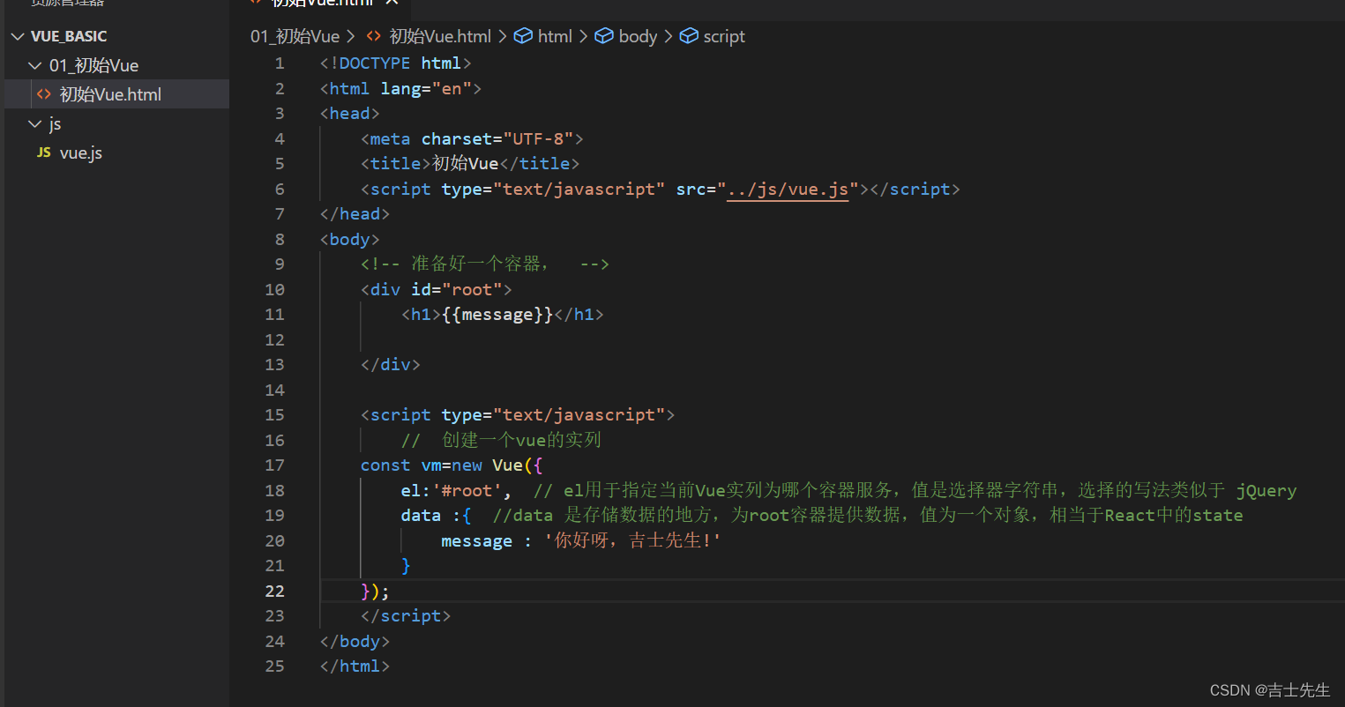Viewport: 1345px width, 707px height.
Task: Select the body breadcrumb segment
Action: click(x=638, y=36)
